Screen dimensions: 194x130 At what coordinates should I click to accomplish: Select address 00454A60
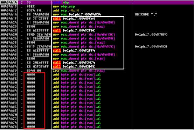click(x=9, y=82)
